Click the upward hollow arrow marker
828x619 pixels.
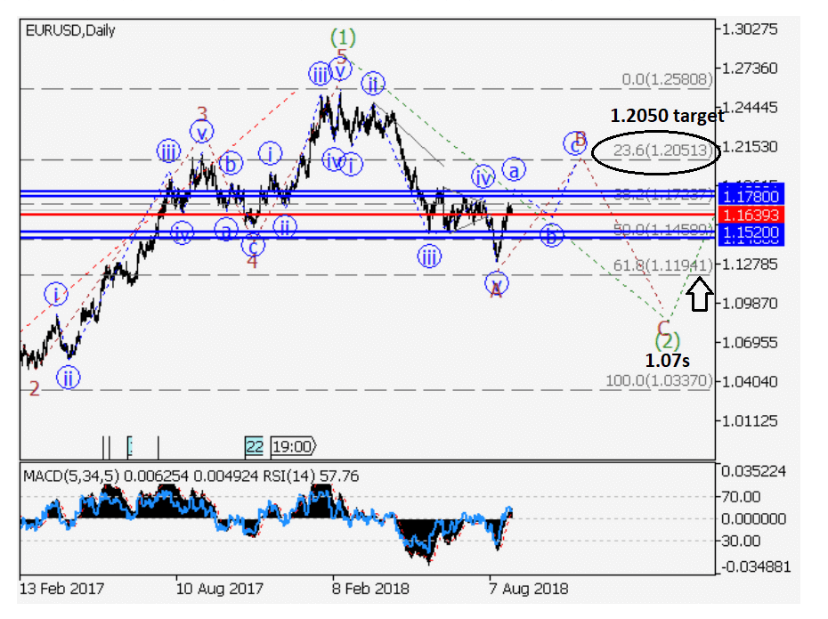click(x=700, y=295)
